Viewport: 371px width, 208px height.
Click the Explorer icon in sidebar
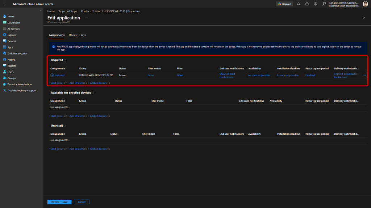(x=4, y=35)
